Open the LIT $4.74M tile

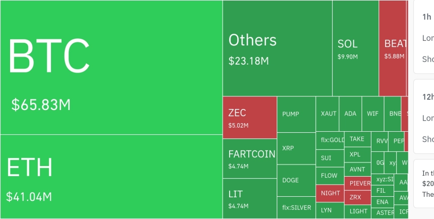point(250,198)
